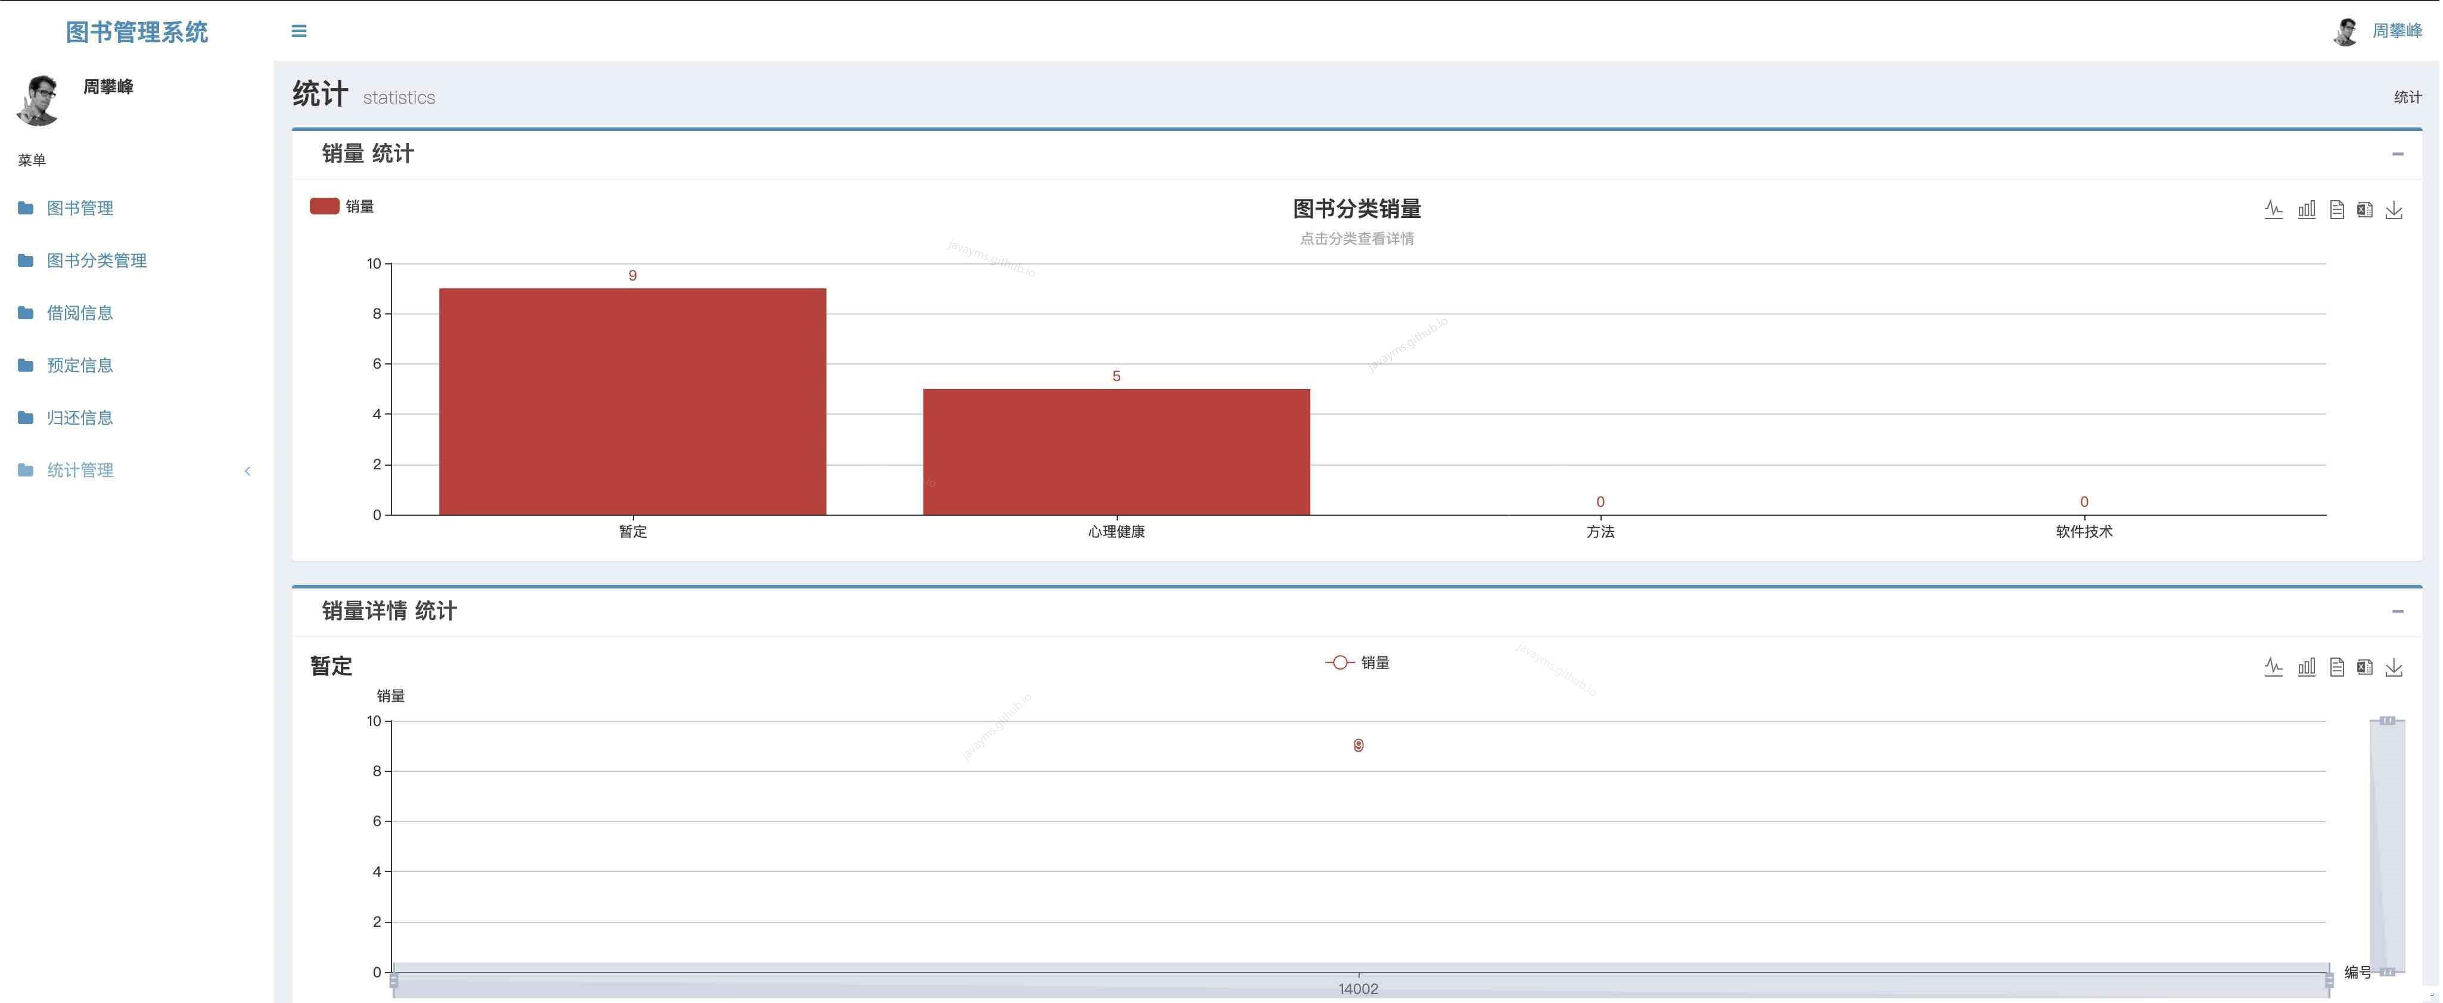The height and width of the screenshot is (1003, 2443).
Task: Switch the 图书分类销量 chart to bar view
Action: point(2307,210)
